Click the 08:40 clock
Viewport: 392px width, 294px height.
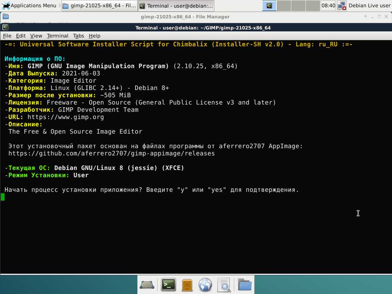click(x=328, y=5)
